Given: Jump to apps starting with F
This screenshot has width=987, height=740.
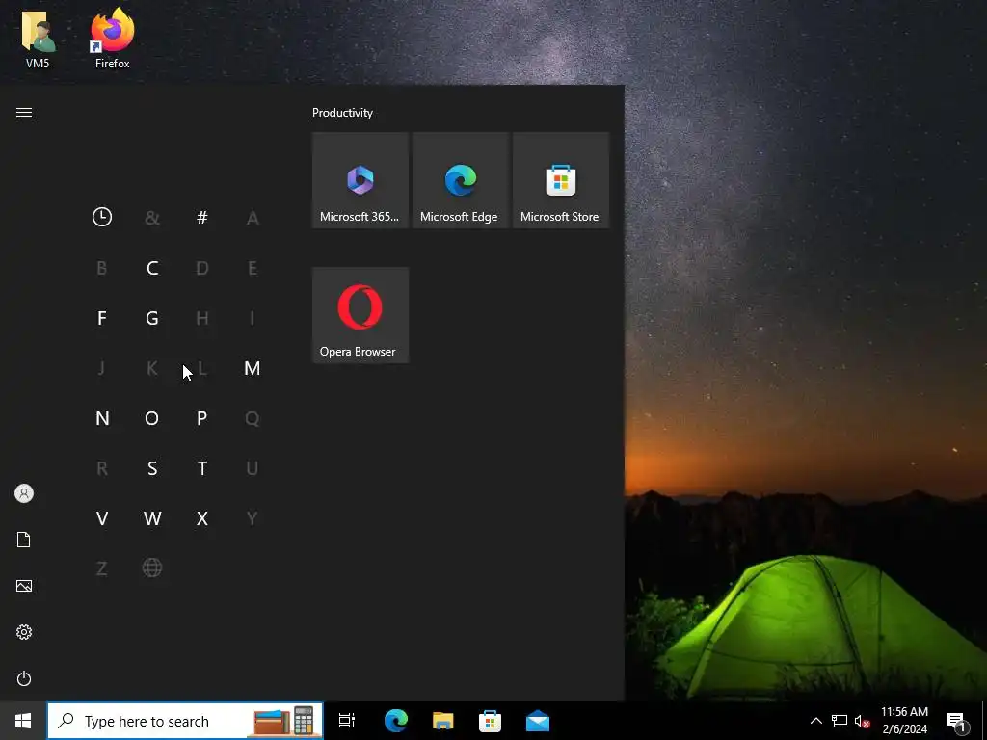Looking at the screenshot, I should click(102, 318).
